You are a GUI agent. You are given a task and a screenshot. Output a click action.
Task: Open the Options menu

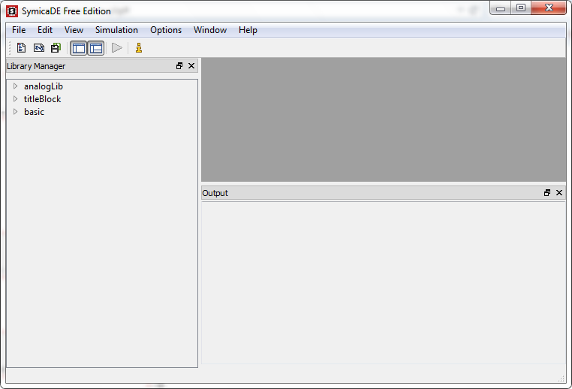click(x=166, y=30)
